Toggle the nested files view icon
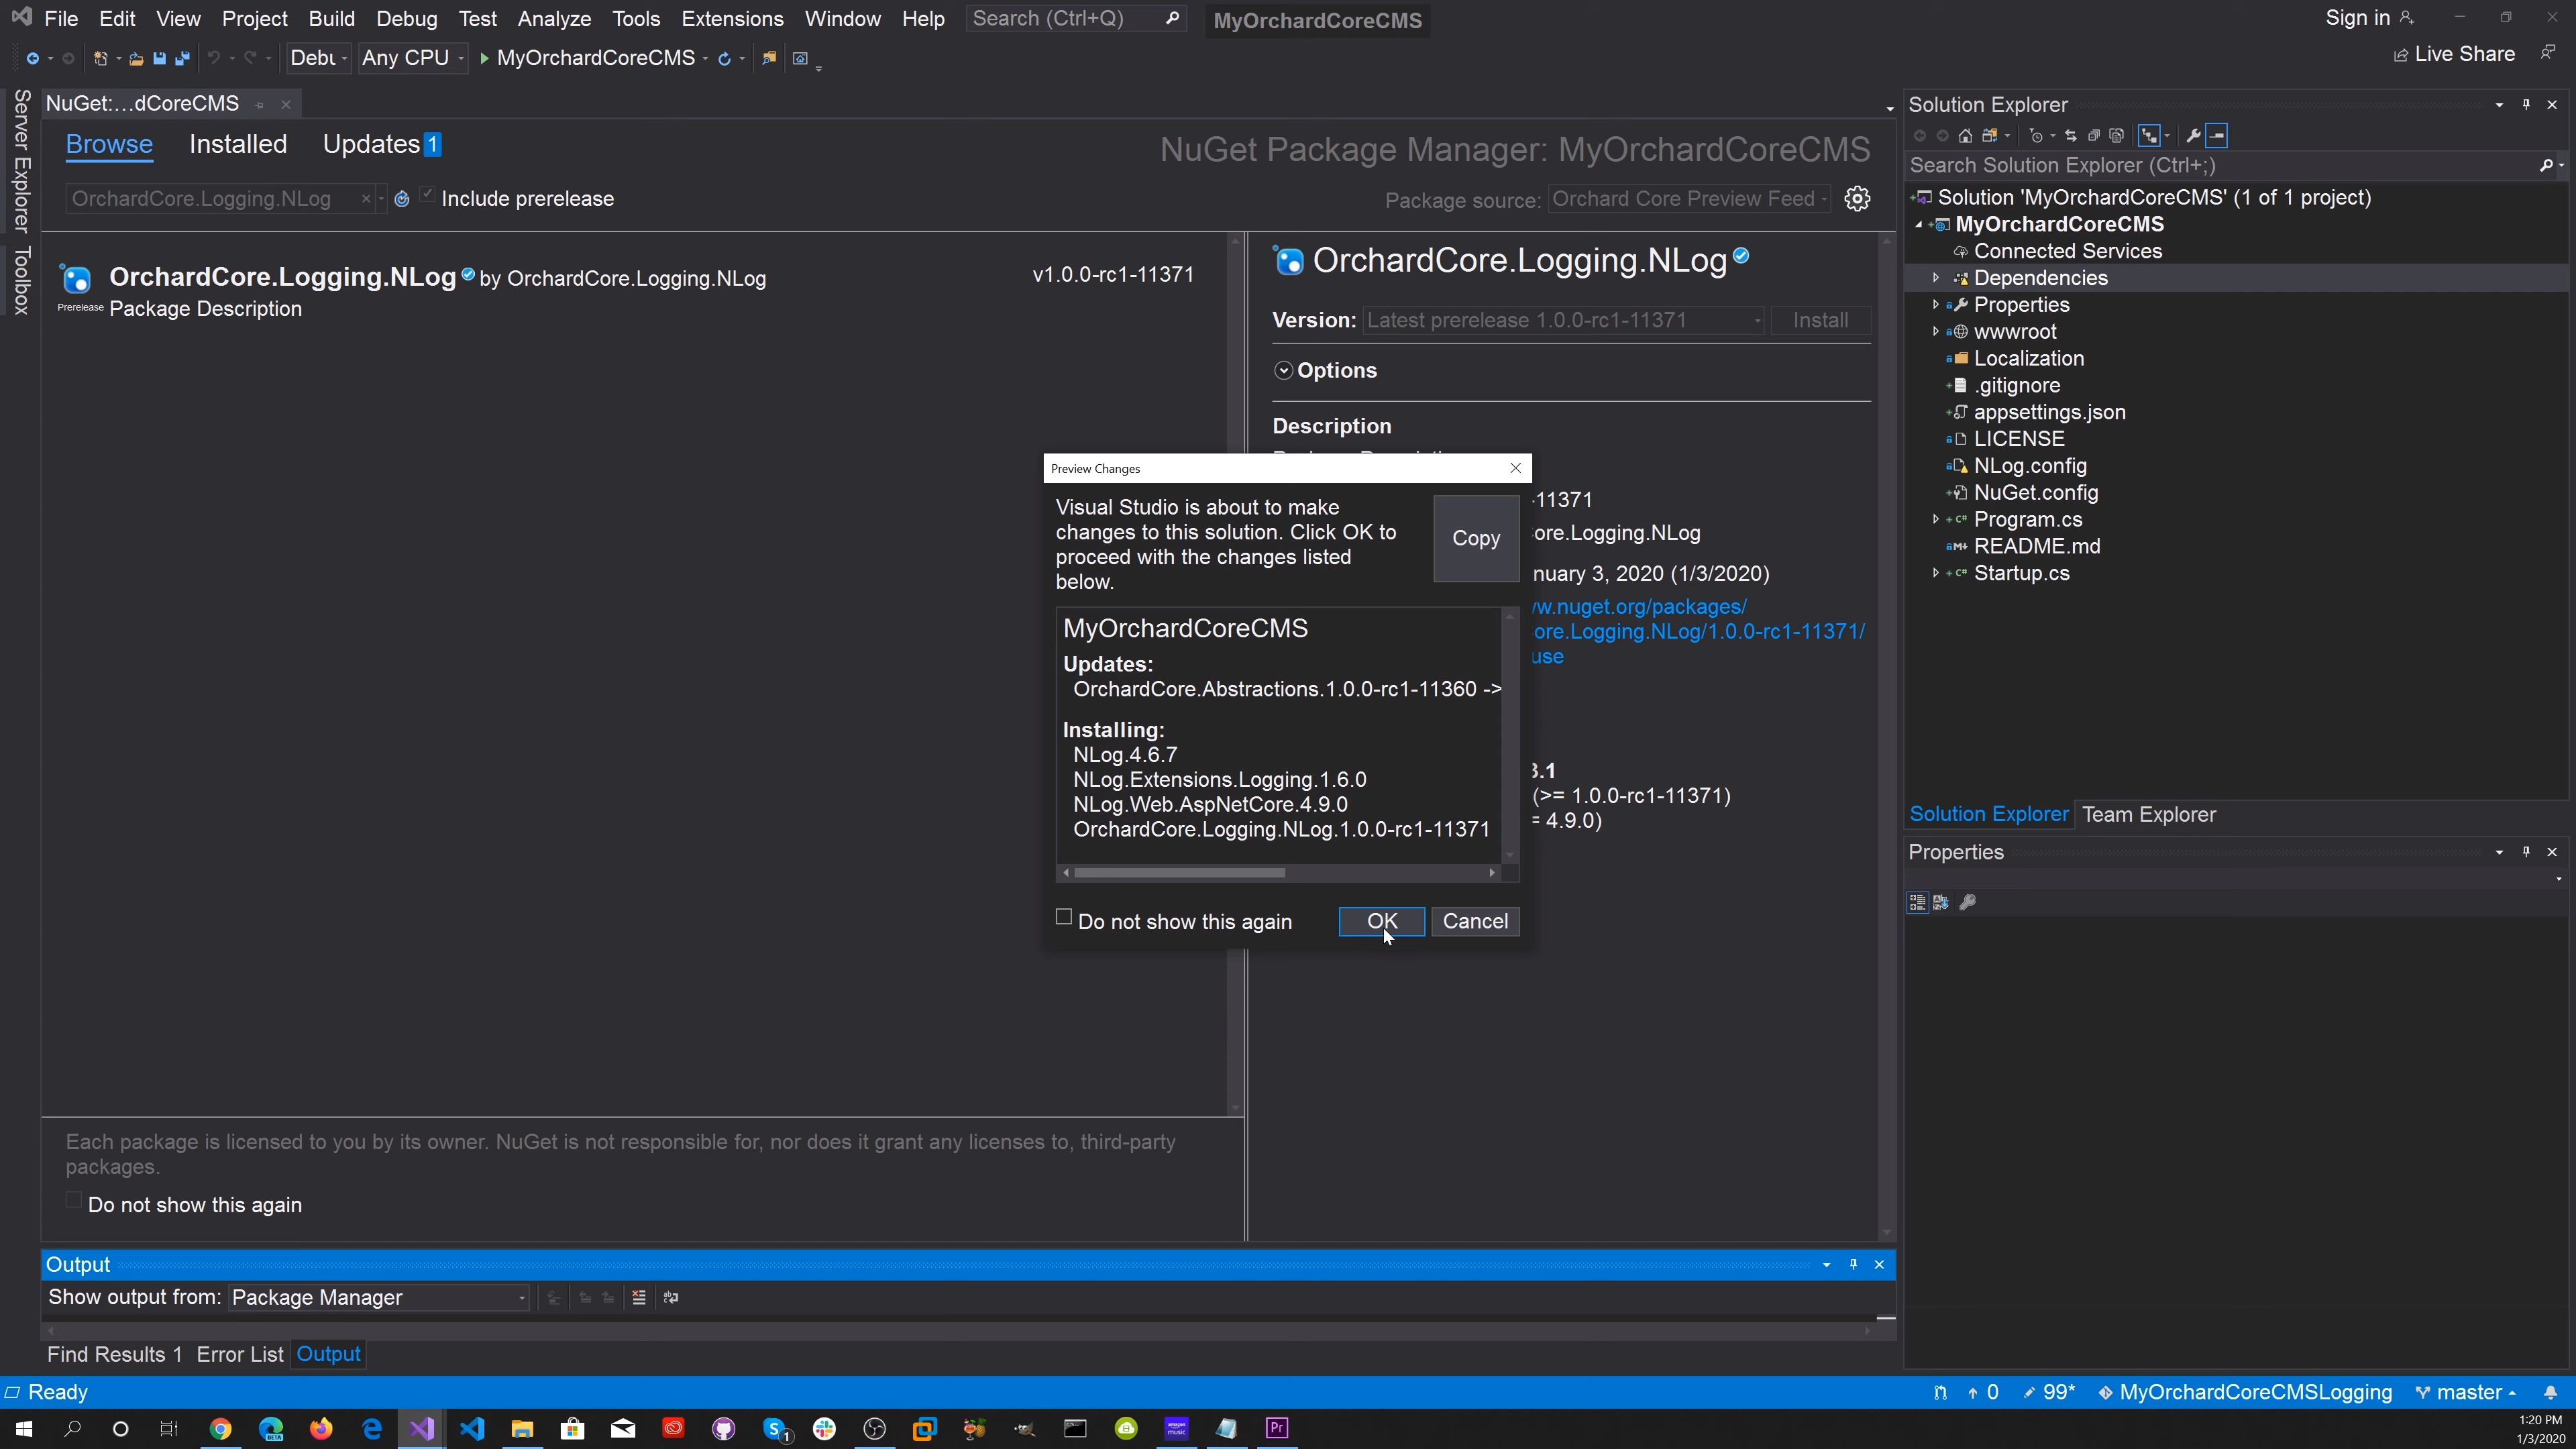The width and height of the screenshot is (2576, 1449). pos(2149,136)
